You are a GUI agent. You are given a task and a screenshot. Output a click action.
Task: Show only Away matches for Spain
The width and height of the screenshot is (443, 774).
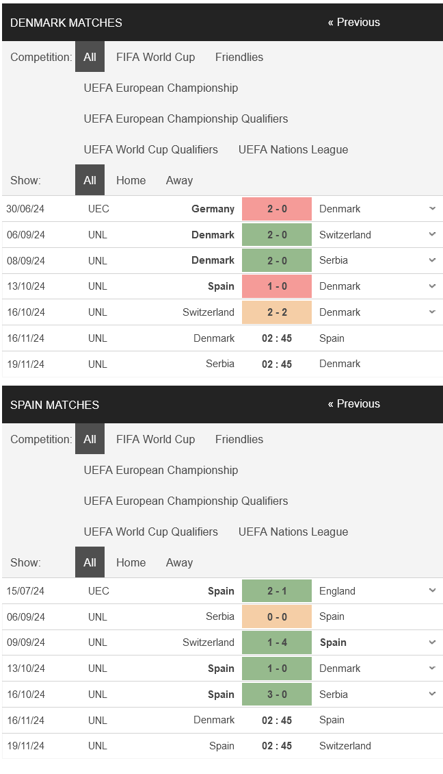[x=179, y=563]
